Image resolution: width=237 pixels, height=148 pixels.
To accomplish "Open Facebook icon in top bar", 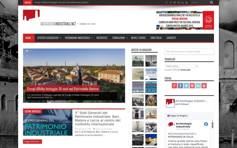I will coord(171,2).
